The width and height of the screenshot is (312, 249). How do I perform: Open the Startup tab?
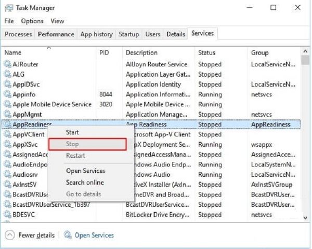tap(128, 34)
